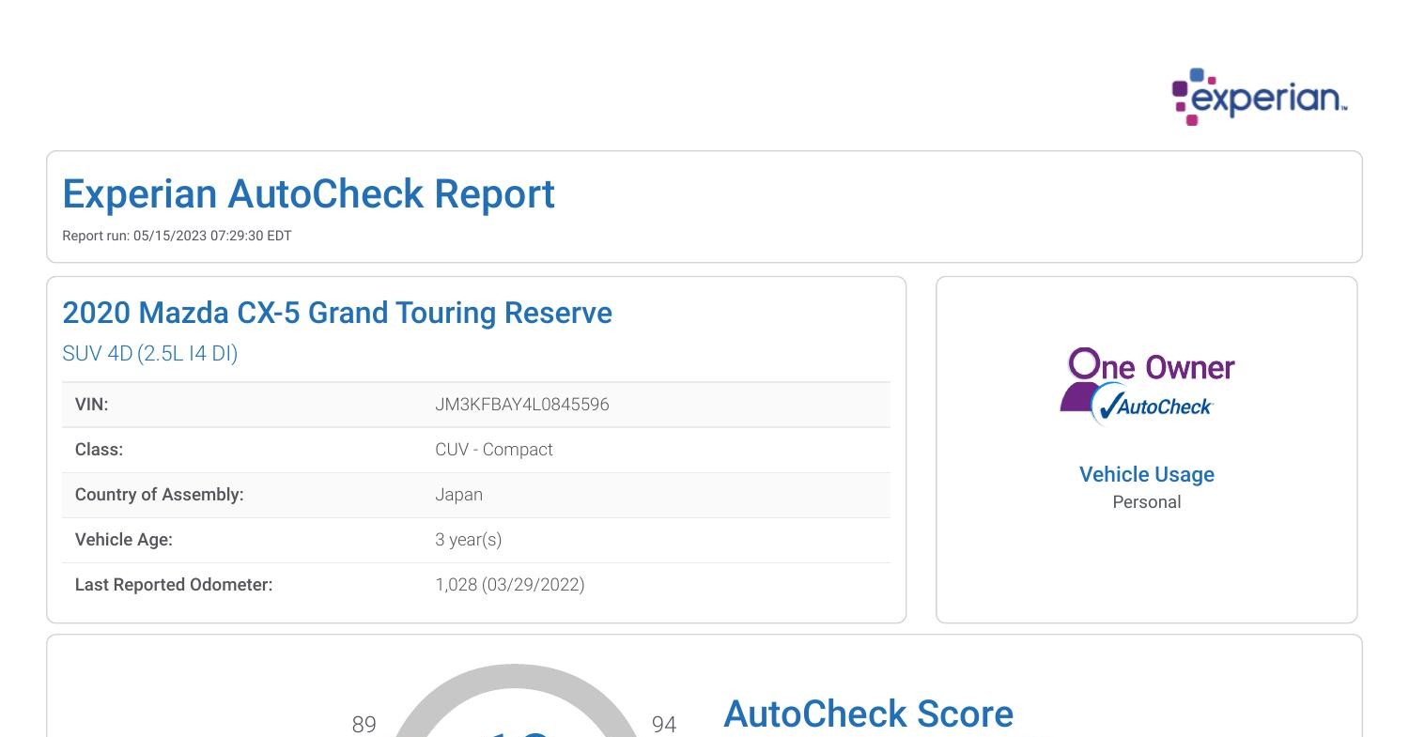
Task: Select the One Owner badge
Action: pyautogui.click(x=1148, y=383)
